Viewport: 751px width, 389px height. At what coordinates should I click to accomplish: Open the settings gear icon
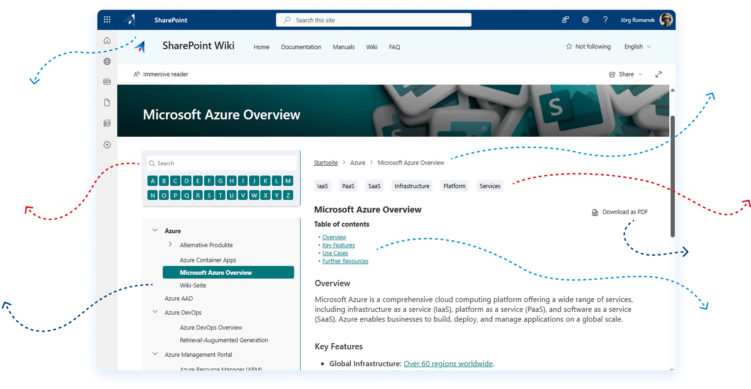[x=585, y=20]
